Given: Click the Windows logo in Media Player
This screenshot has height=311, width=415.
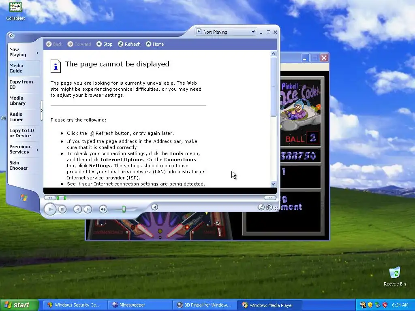Looking at the screenshot, I should click(x=23, y=198).
